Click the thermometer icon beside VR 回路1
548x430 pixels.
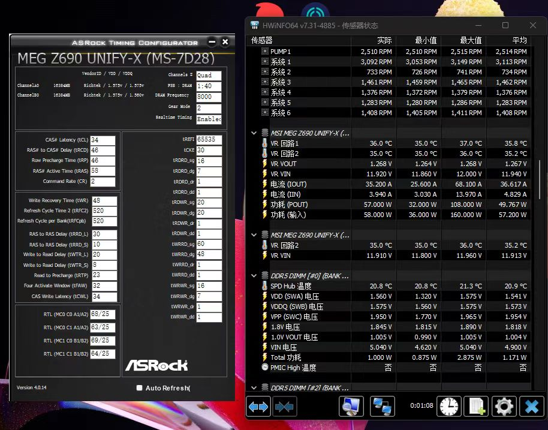(265, 143)
